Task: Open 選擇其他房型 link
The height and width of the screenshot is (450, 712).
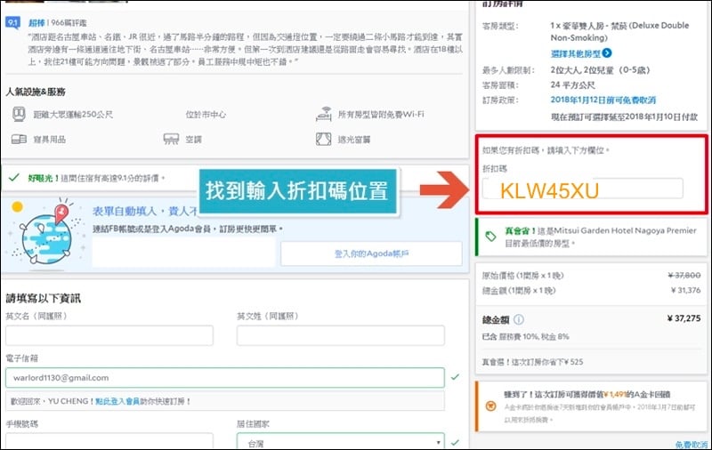Action: 576,53
